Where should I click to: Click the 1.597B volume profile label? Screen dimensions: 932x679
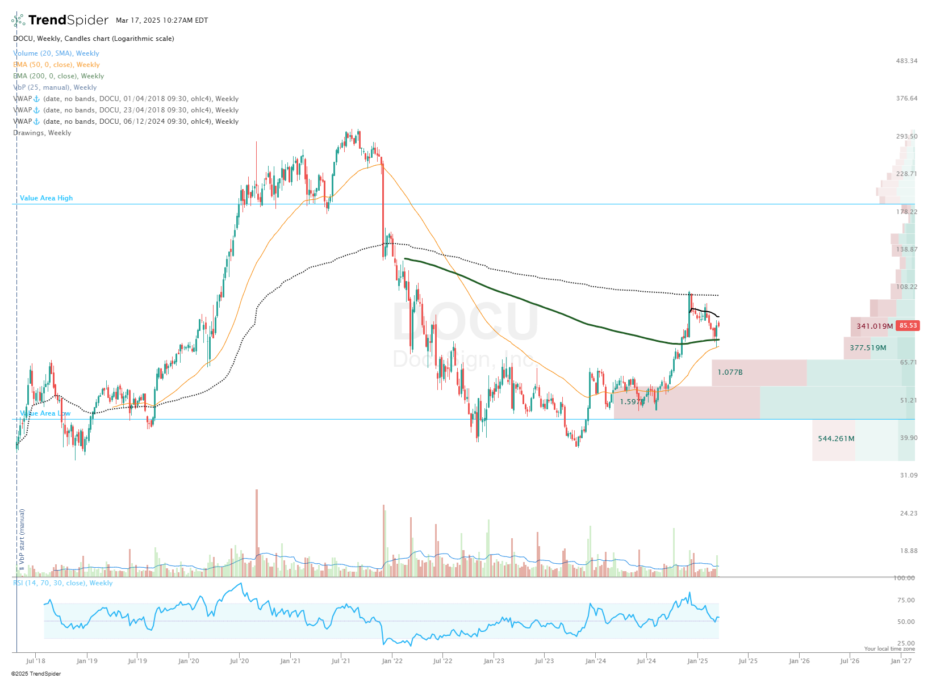click(632, 401)
